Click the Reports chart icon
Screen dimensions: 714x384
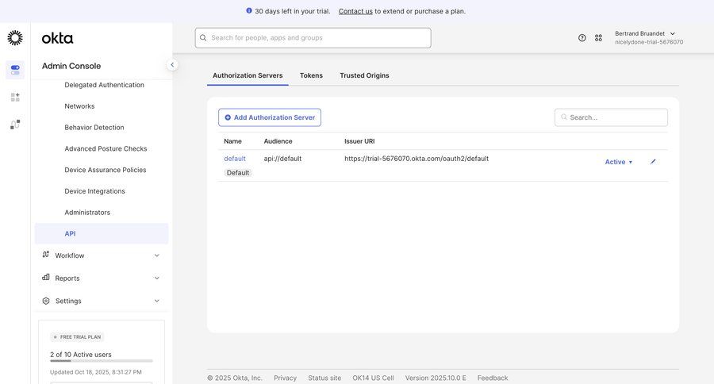tap(45, 278)
